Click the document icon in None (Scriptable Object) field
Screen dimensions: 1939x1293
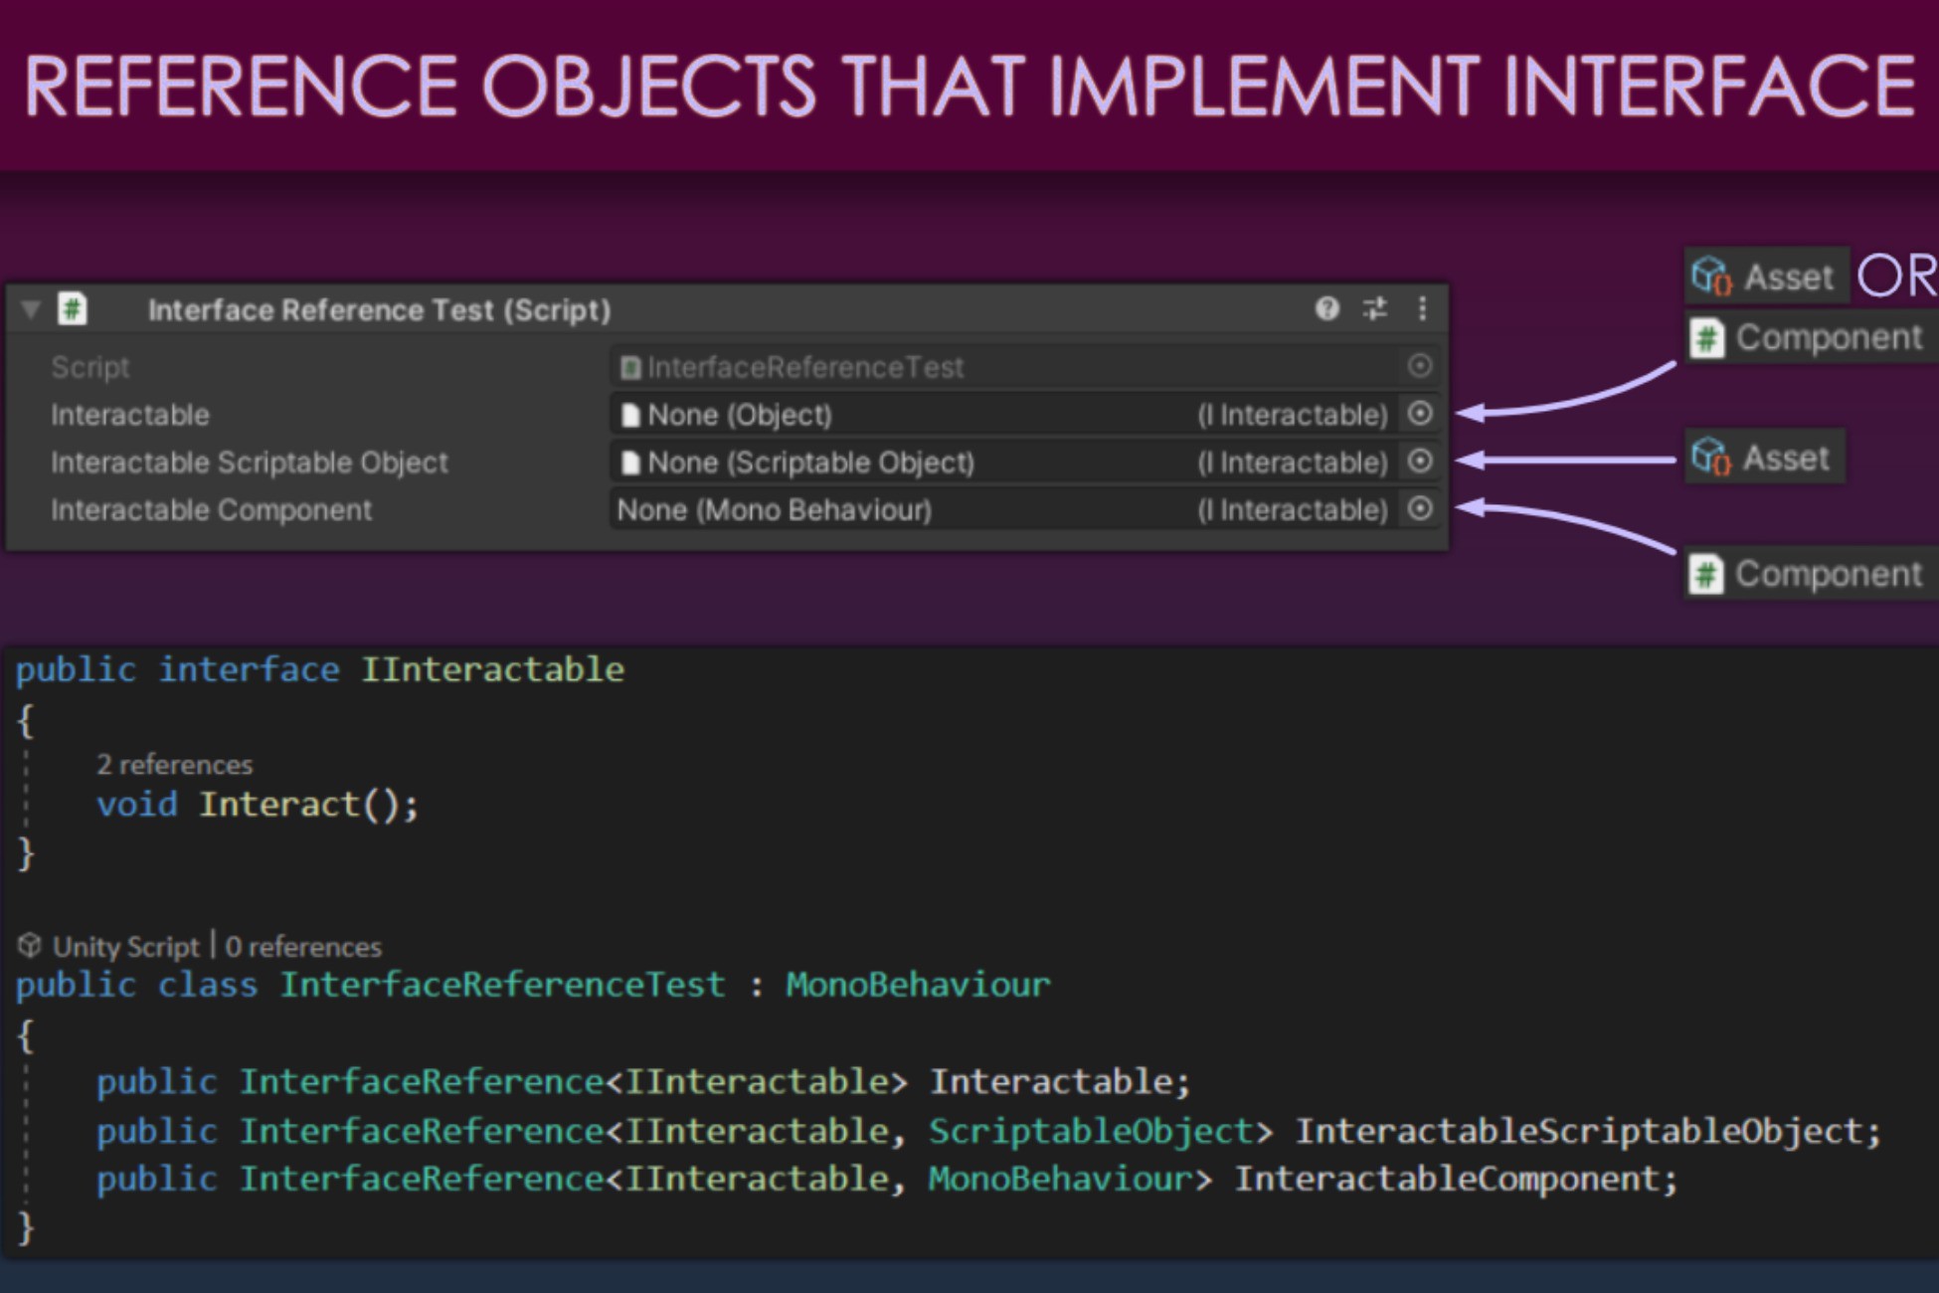[629, 462]
